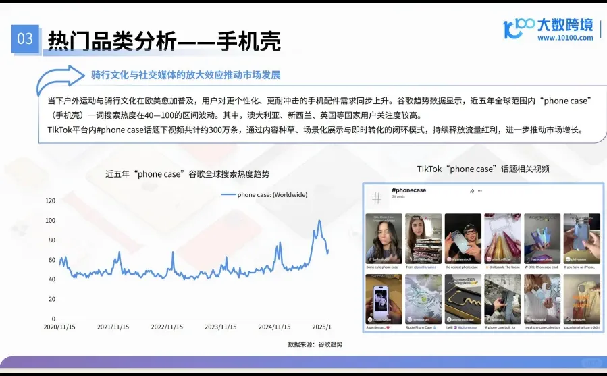Click the 100 peak of the trend line
The width and height of the screenshot is (607, 376).
(x=319, y=221)
